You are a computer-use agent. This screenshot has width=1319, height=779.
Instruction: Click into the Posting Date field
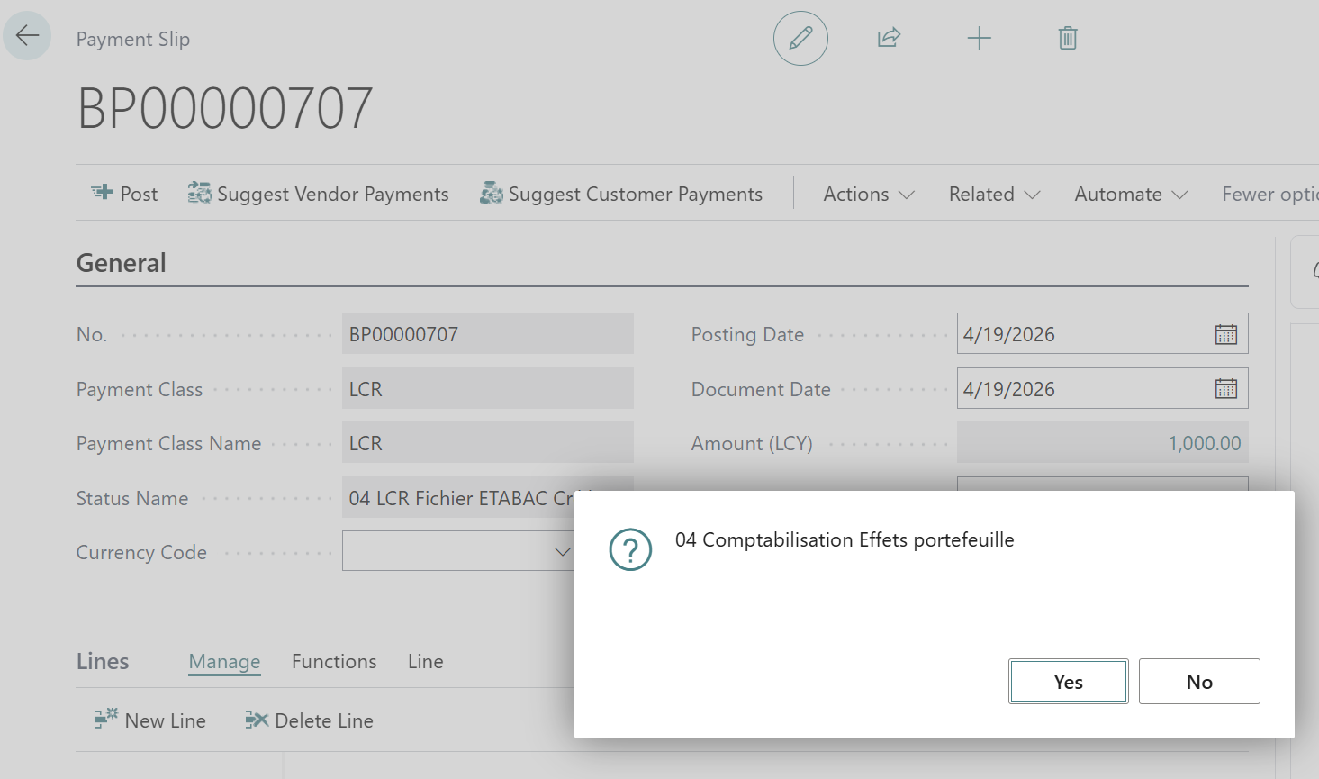1080,334
